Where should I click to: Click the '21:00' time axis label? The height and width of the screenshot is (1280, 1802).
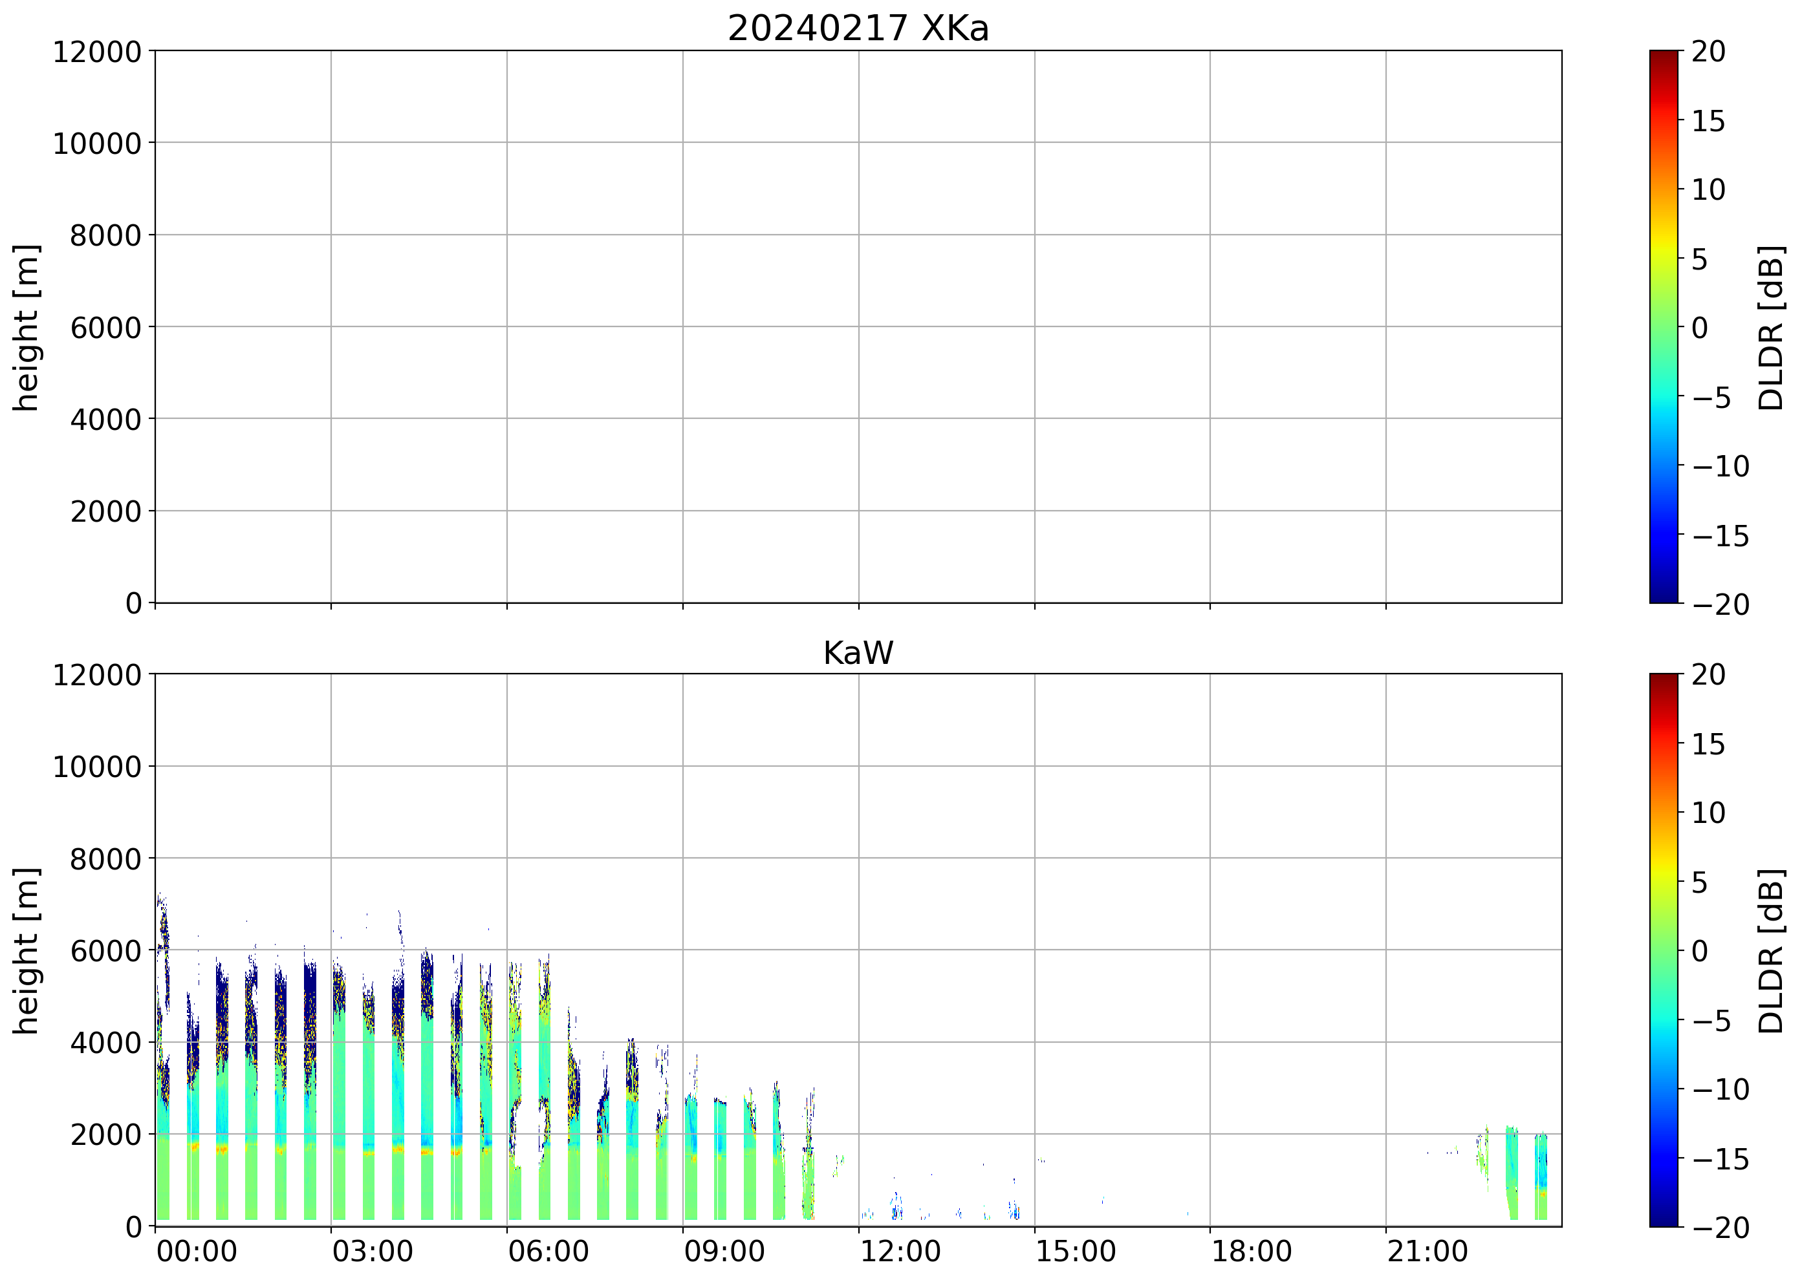click(x=1427, y=1252)
